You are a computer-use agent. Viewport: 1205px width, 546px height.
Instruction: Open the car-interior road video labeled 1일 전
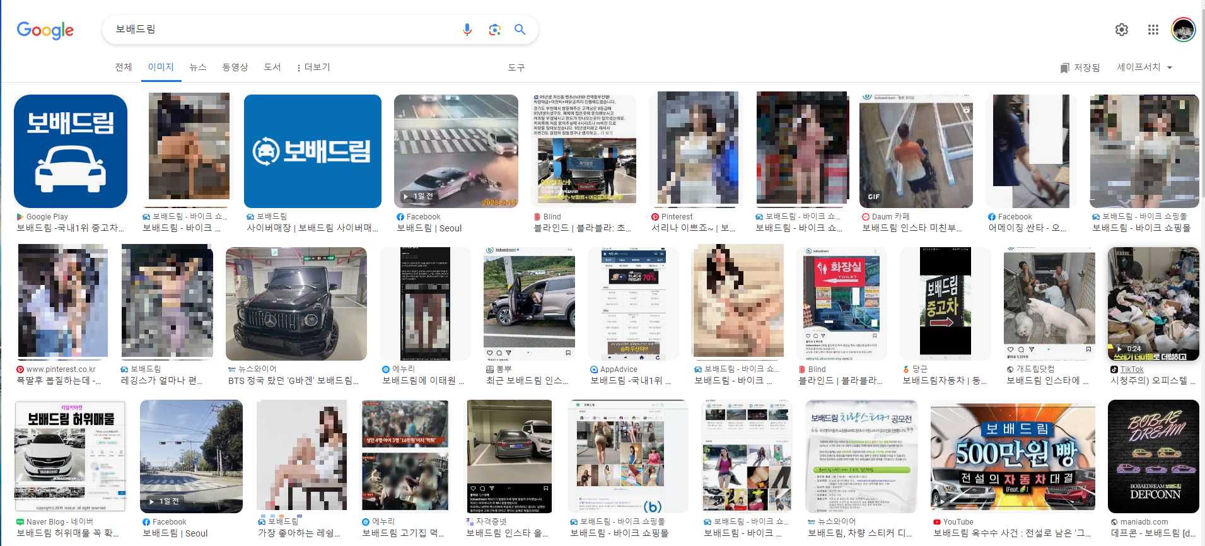pyautogui.click(x=191, y=456)
